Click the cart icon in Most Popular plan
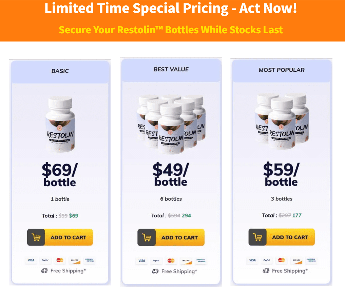Screen dimensions: 345x291 click(x=258, y=237)
